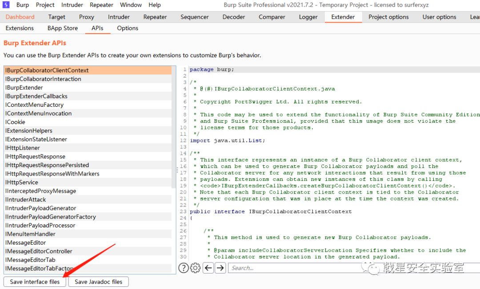Switch to the Proxy tab
Viewport: 480px width, 289px height.
pos(86,17)
